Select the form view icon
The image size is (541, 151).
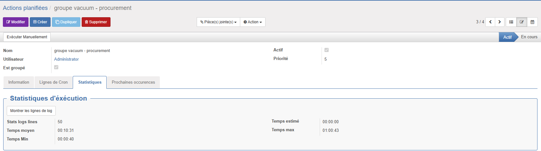tap(522, 22)
